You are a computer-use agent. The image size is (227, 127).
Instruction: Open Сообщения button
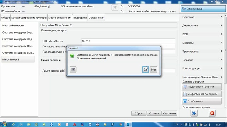pyautogui.click(x=201, y=101)
